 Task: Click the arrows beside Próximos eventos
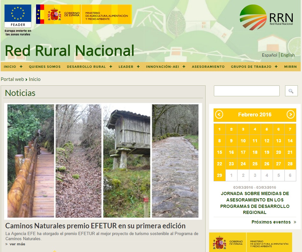tap(295, 222)
